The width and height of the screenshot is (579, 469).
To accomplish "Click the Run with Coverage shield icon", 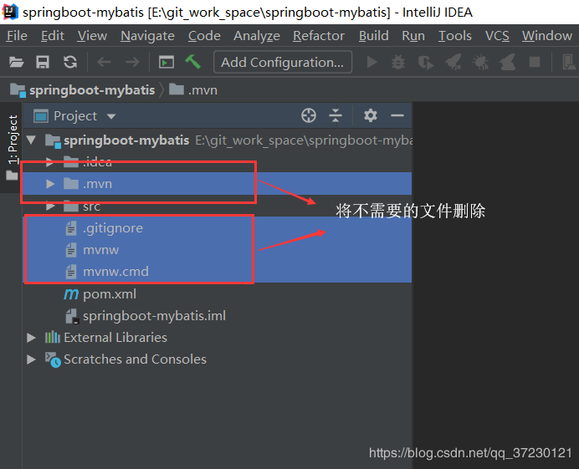I will point(426,63).
